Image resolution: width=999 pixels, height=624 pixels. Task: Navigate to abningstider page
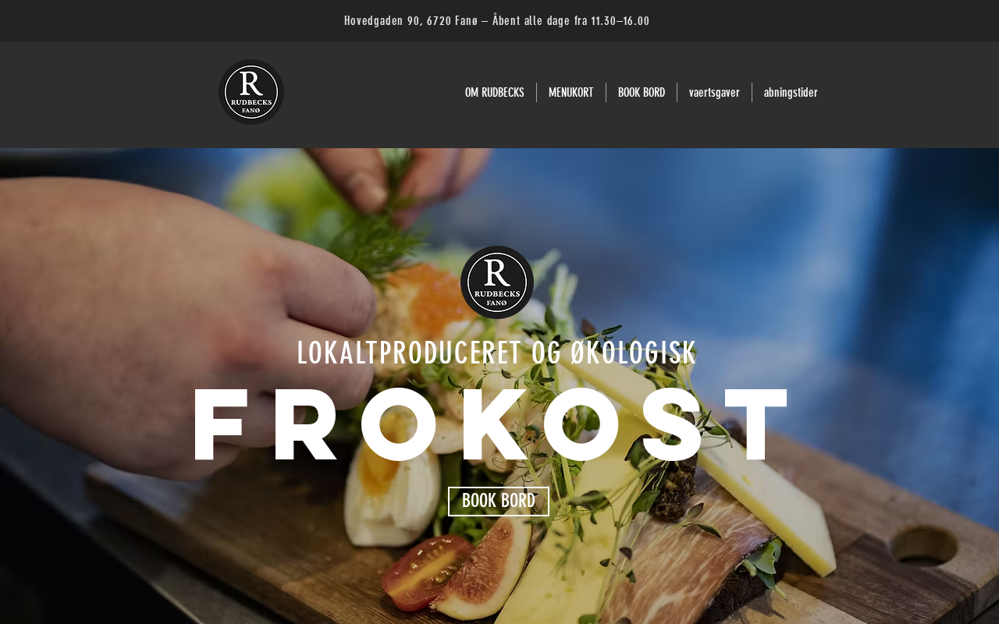(x=791, y=92)
